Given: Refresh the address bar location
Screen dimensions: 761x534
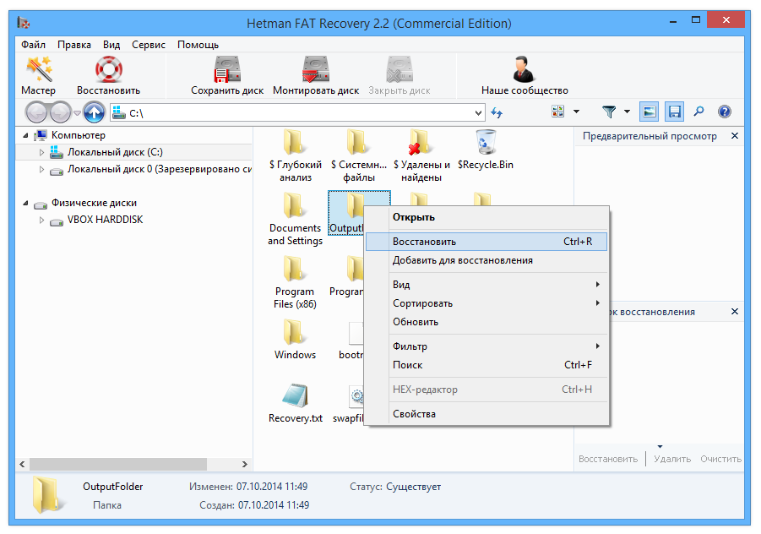Looking at the screenshot, I should 497,112.
